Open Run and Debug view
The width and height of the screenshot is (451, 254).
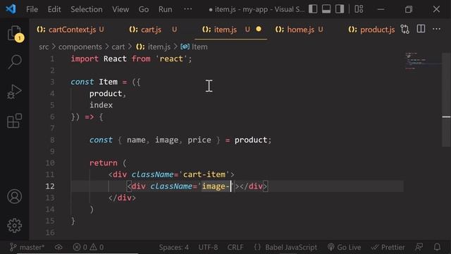14,92
